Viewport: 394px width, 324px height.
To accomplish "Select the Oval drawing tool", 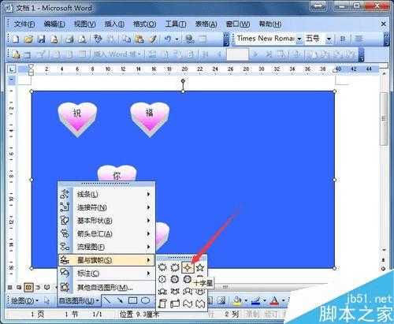I will [145, 300].
